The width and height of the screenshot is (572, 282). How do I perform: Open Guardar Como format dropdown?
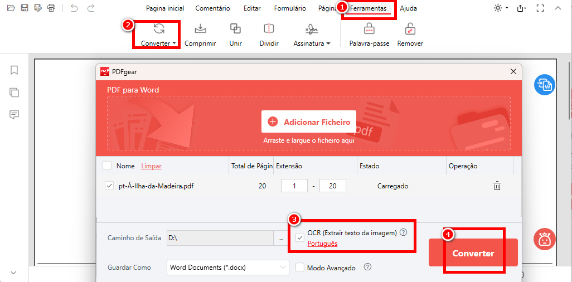pos(227,268)
